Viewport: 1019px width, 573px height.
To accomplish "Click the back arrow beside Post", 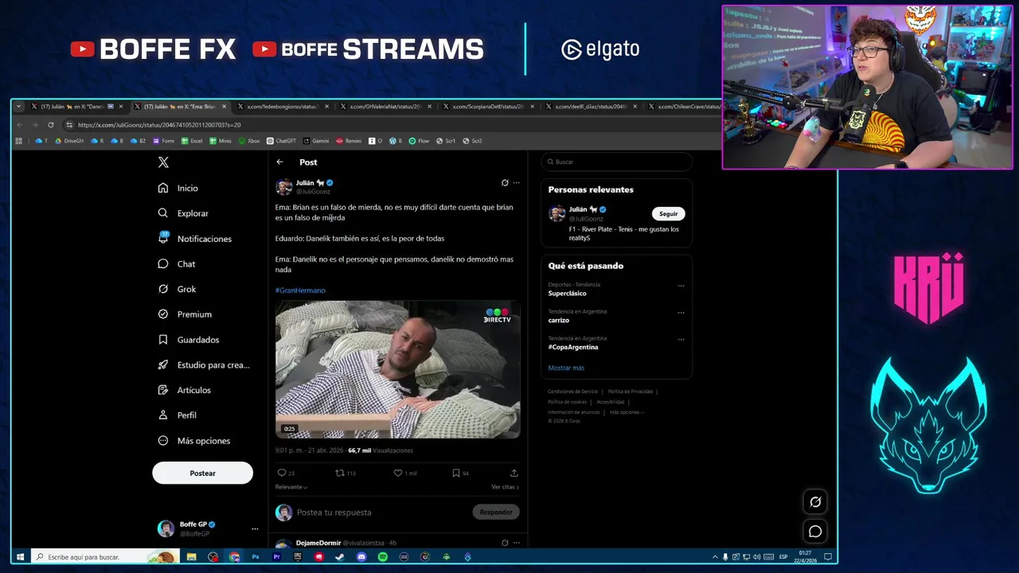I will pyautogui.click(x=279, y=162).
